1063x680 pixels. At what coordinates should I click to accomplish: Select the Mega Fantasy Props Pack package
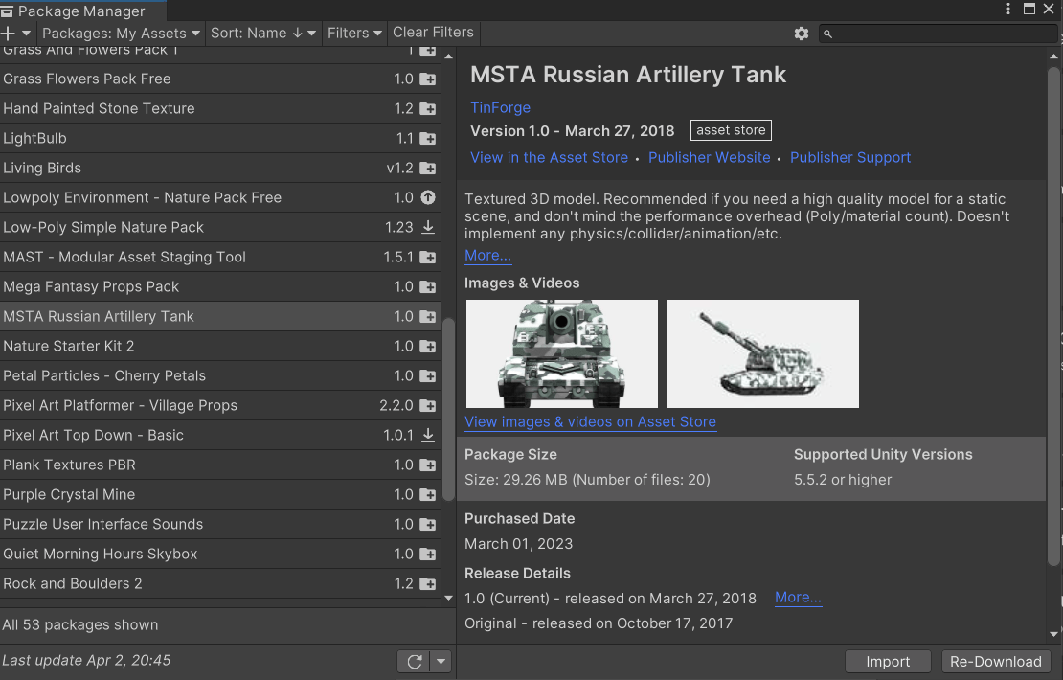(x=219, y=287)
